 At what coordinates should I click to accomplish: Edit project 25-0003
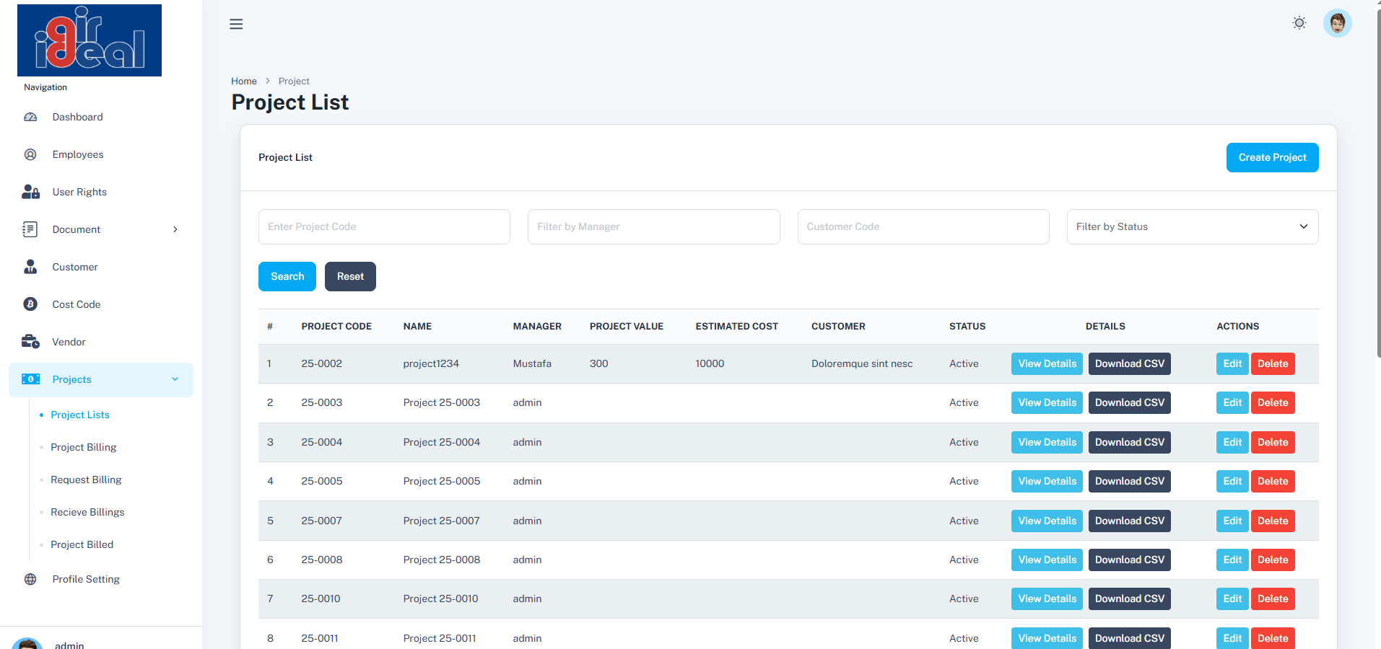(1232, 402)
